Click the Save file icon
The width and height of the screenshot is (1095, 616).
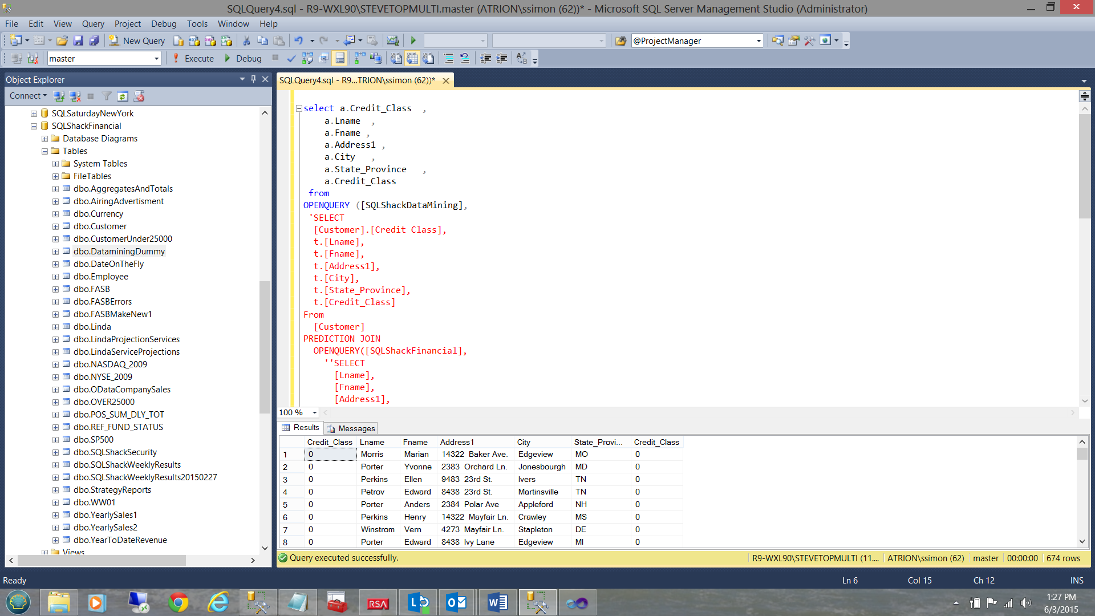(x=78, y=40)
